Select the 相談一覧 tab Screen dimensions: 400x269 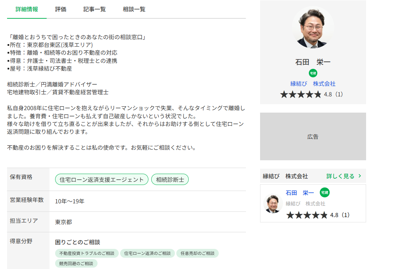pos(134,9)
